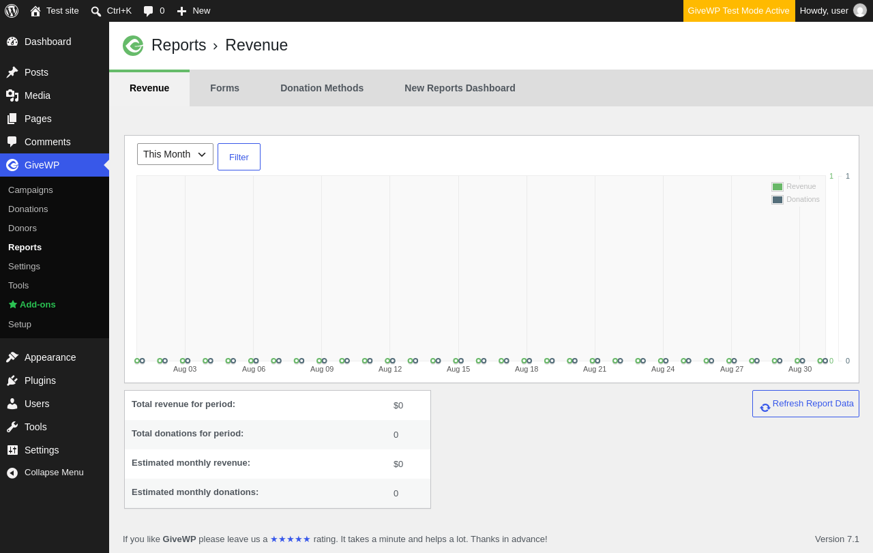Click the Dashboard gauge icon
This screenshot has width=873, height=553.
point(12,42)
